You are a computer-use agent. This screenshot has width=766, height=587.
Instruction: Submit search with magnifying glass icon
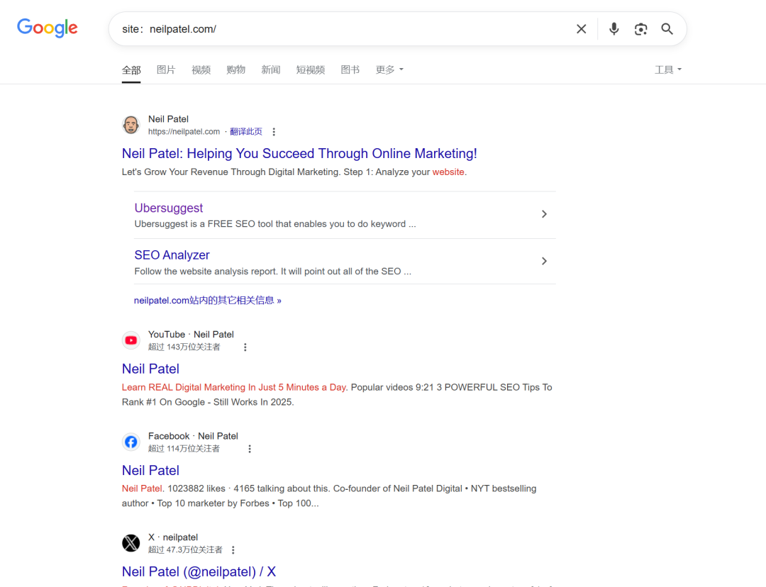coord(667,29)
